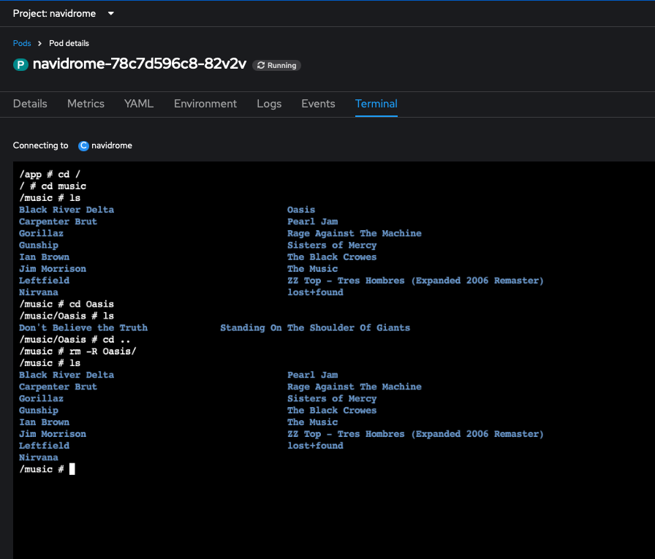This screenshot has width=655, height=559.
Task: Click "Leftfield" in the listing after rm
Action: pyautogui.click(x=45, y=446)
